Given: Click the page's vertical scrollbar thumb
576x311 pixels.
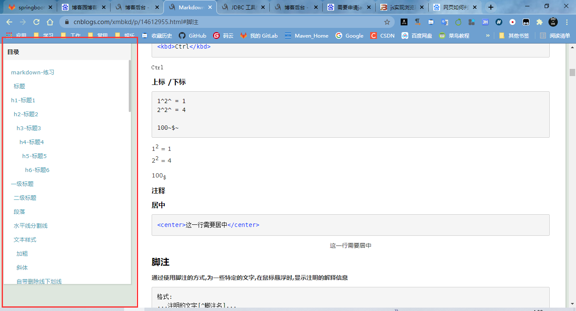Looking at the screenshot, I should [x=573, y=72].
